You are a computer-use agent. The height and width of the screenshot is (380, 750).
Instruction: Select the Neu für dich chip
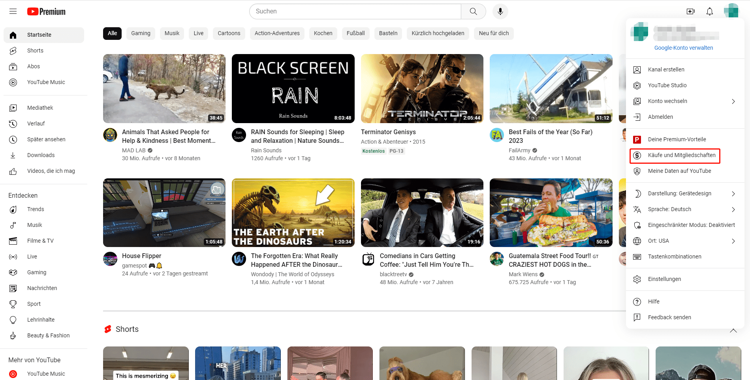(494, 33)
